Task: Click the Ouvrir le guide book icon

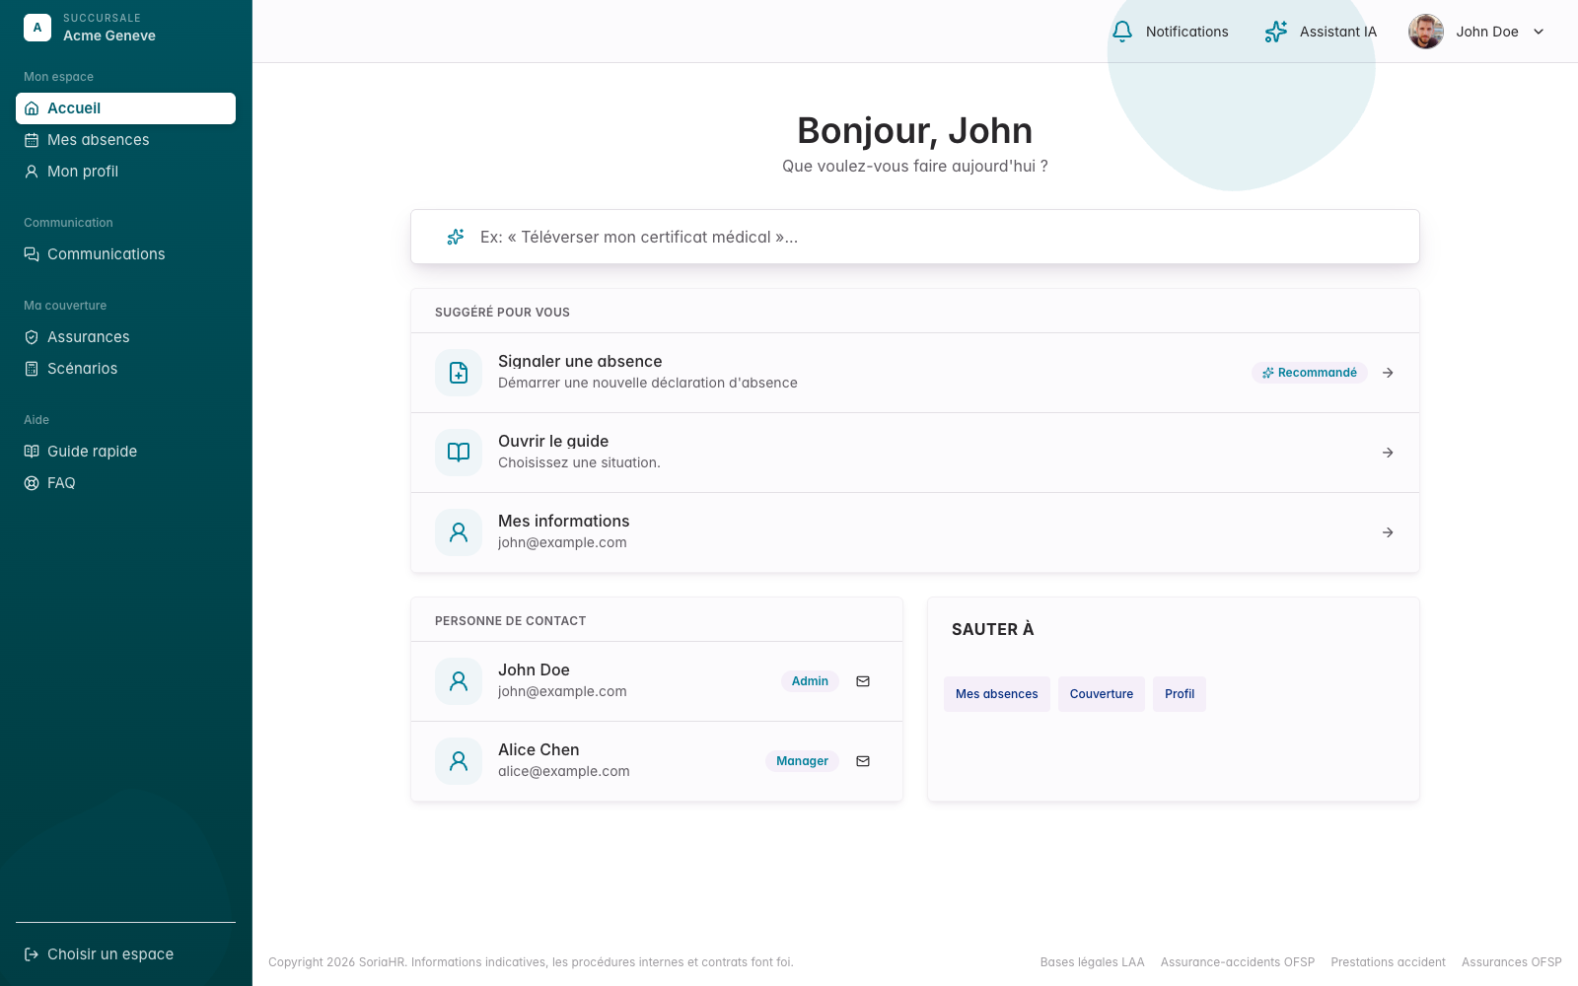Action: (x=459, y=453)
